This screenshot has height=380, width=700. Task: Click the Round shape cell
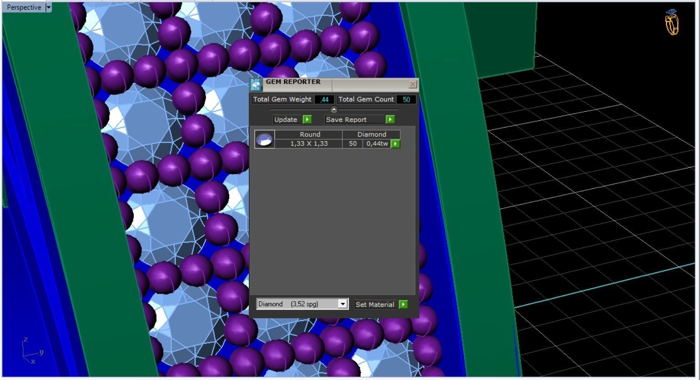pos(309,134)
